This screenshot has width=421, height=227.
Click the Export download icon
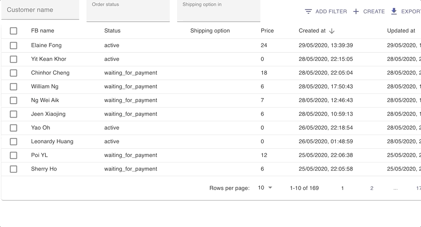(394, 11)
